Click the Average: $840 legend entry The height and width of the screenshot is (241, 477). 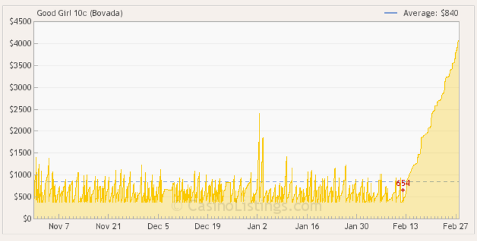(x=421, y=13)
